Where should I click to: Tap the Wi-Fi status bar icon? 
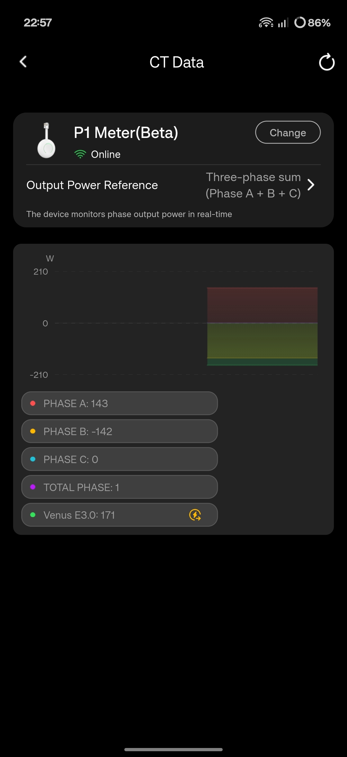pyautogui.click(x=266, y=23)
